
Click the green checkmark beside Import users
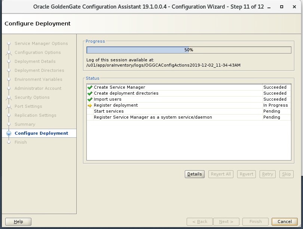coord(90,99)
